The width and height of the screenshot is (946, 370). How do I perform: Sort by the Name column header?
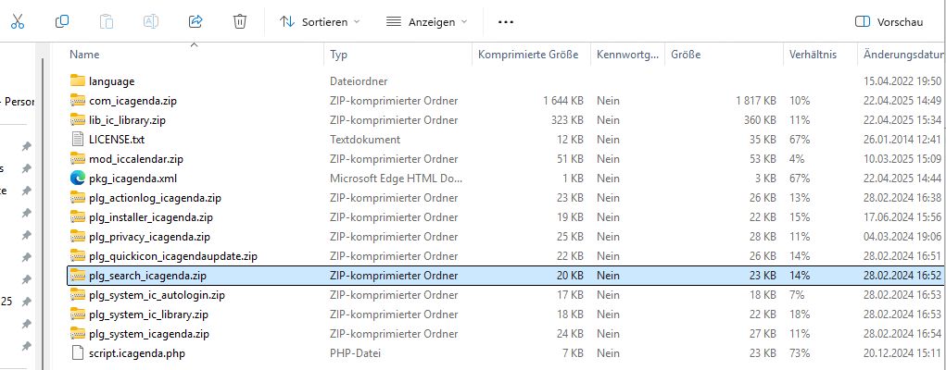click(84, 55)
